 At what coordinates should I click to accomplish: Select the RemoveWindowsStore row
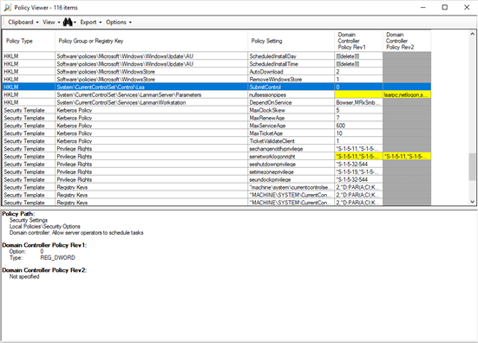pyautogui.click(x=216, y=79)
